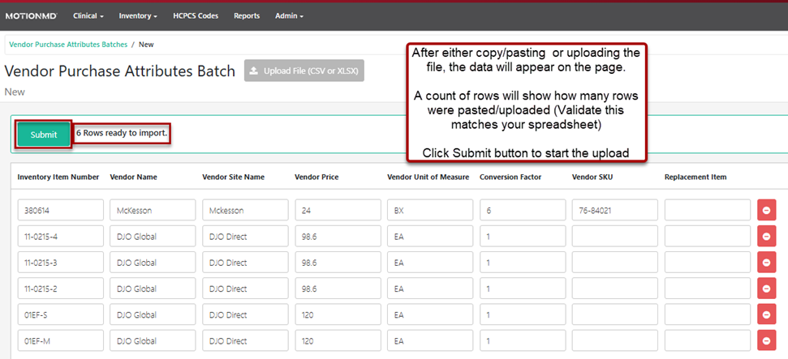Click Replacement Item field for item 380614
The width and height of the screenshot is (788, 359).
click(708, 211)
